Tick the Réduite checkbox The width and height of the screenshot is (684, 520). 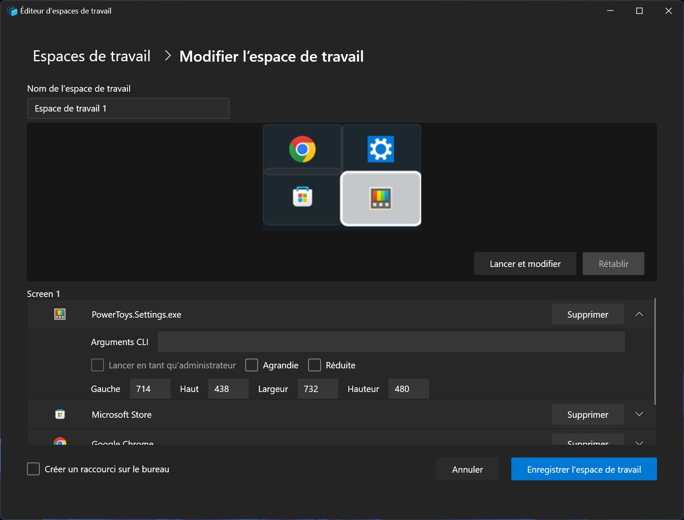(x=315, y=365)
